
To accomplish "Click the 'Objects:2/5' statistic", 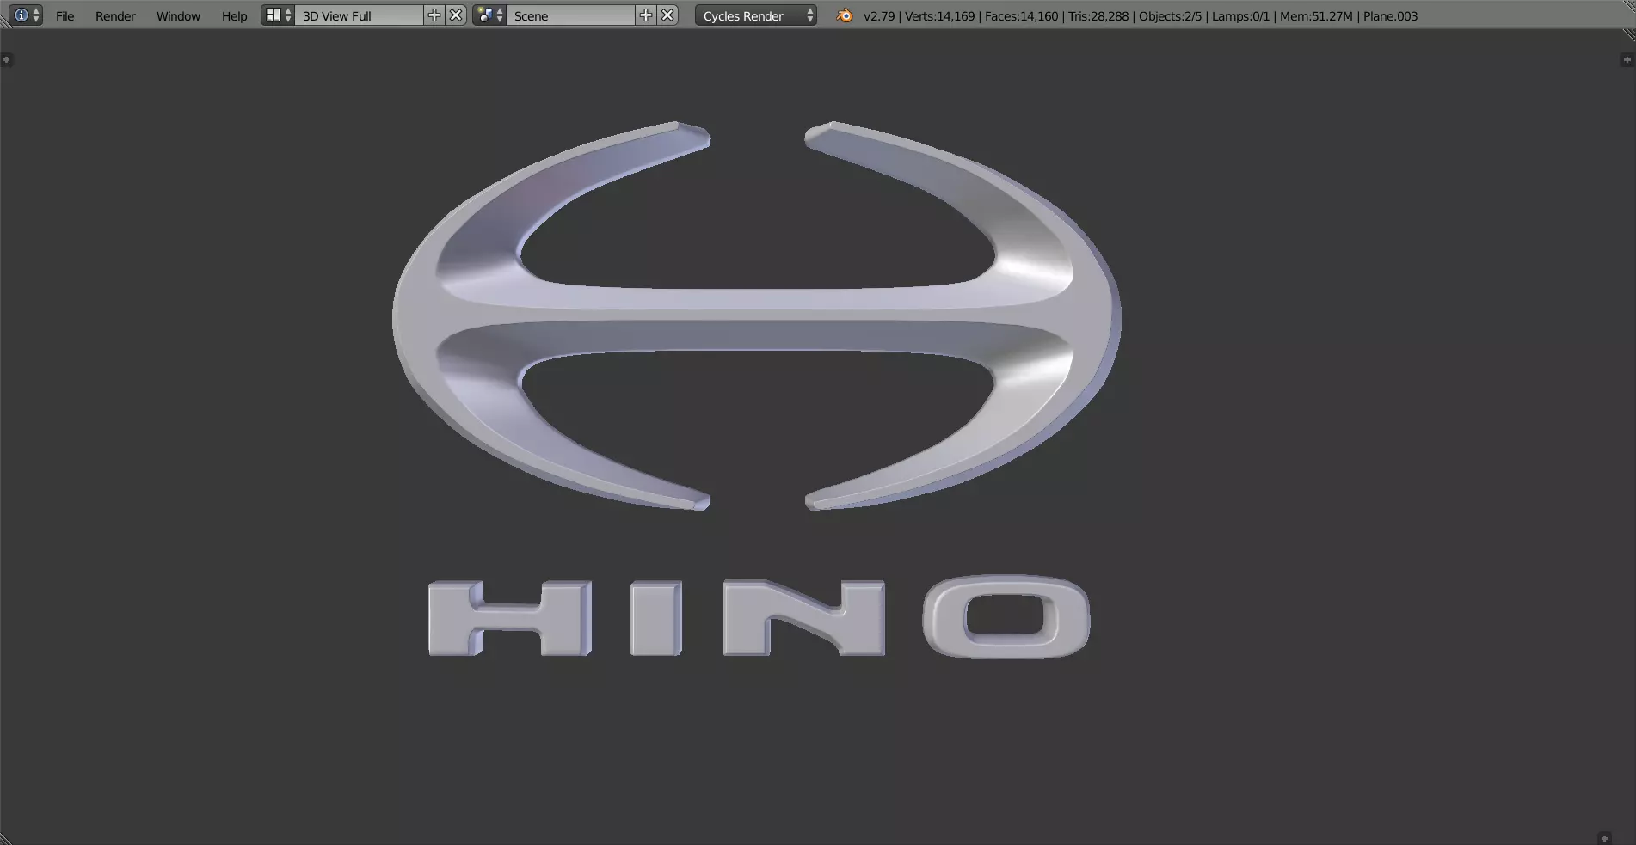I will [1171, 16].
